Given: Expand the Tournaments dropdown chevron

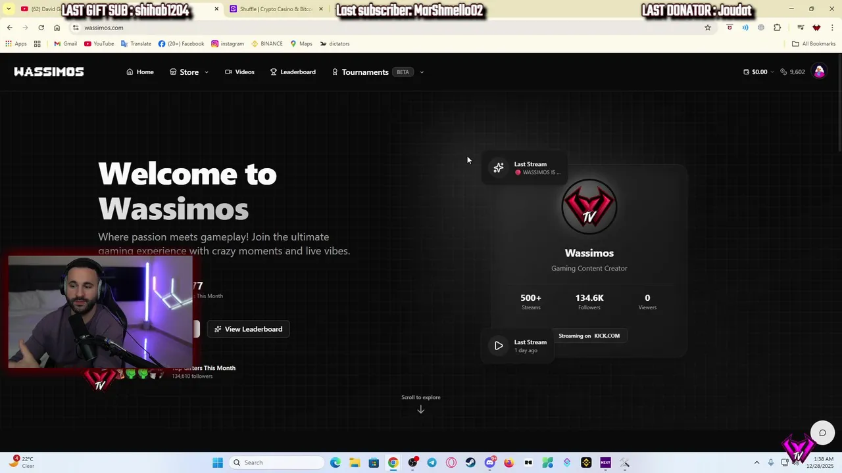Looking at the screenshot, I should point(422,72).
